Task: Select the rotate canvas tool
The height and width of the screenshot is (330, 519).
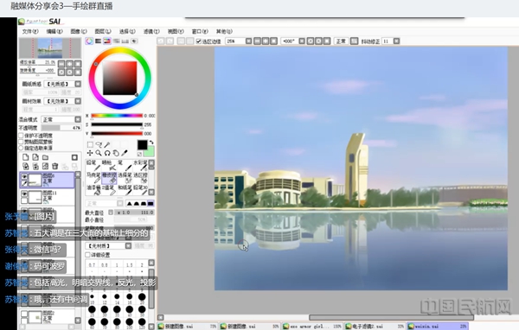Action: coord(107,153)
